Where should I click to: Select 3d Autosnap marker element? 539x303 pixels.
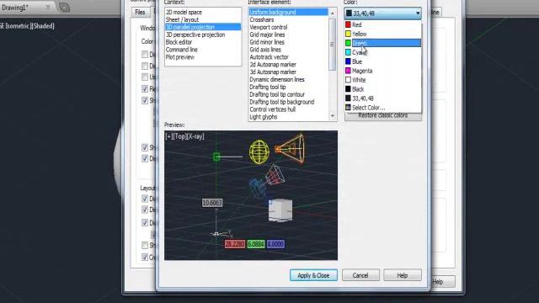point(288,72)
